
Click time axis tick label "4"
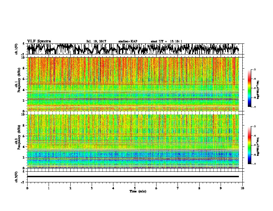coord(113,188)
